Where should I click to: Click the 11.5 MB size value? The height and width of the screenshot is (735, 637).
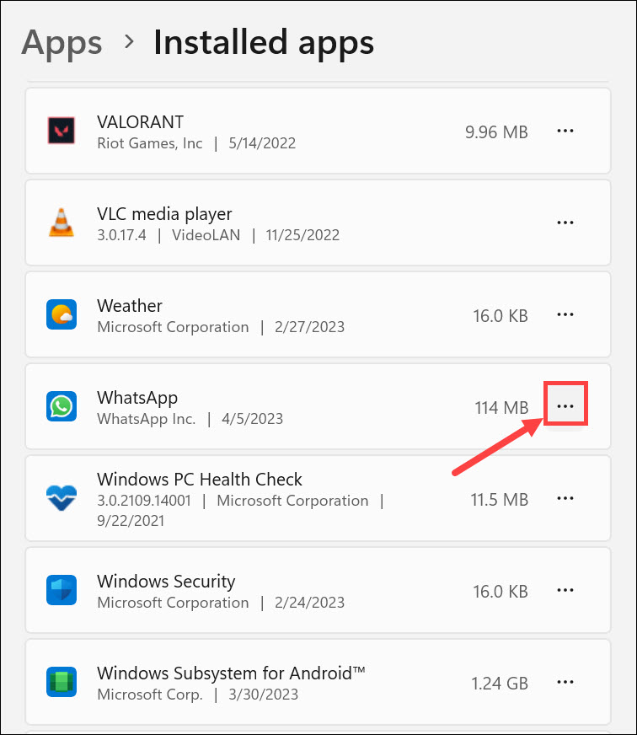[499, 500]
